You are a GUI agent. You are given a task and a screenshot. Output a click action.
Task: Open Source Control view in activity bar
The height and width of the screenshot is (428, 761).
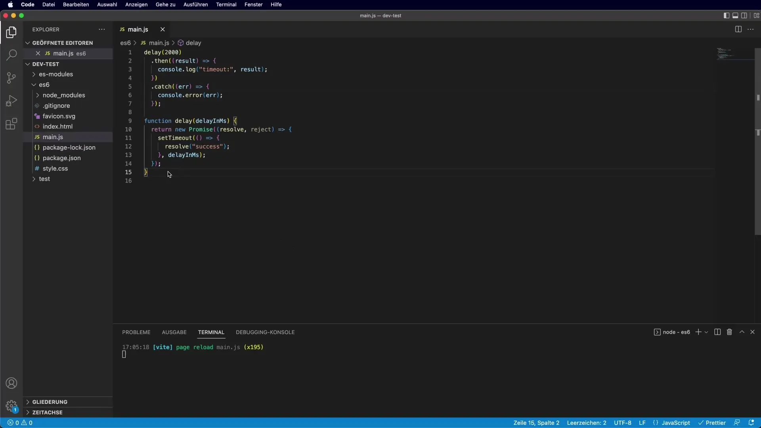tap(11, 78)
